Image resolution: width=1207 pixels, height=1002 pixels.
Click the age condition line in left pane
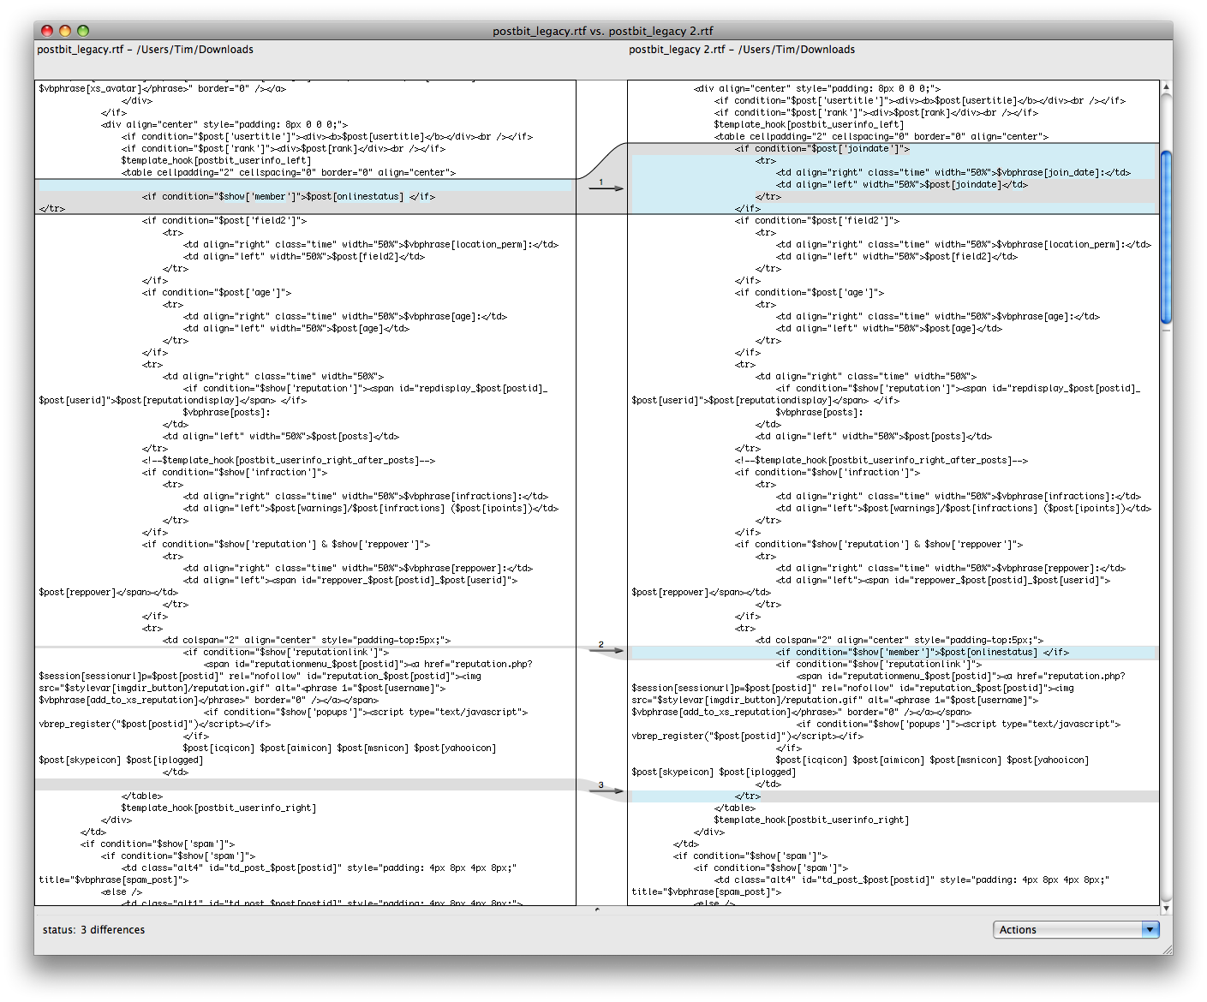click(x=217, y=292)
